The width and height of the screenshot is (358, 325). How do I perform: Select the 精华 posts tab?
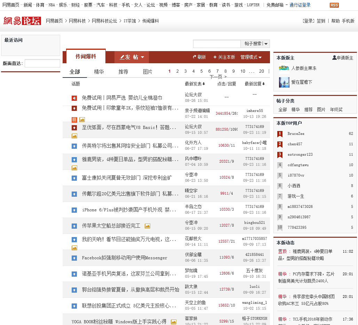(x=99, y=72)
